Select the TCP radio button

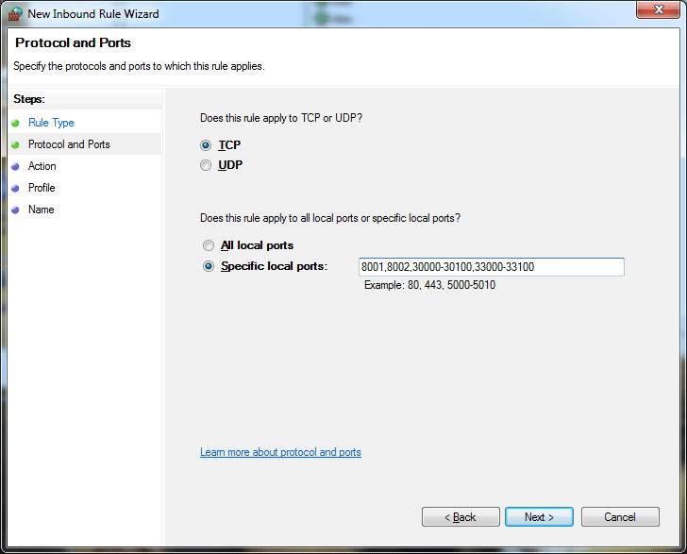(x=206, y=145)
